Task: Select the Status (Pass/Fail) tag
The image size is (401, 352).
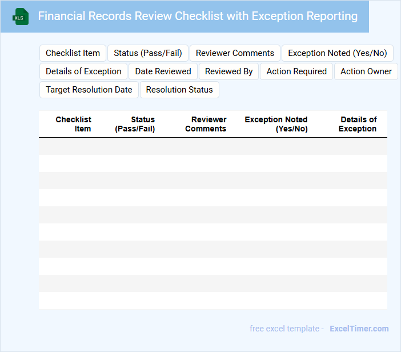Action: [147, 53]
